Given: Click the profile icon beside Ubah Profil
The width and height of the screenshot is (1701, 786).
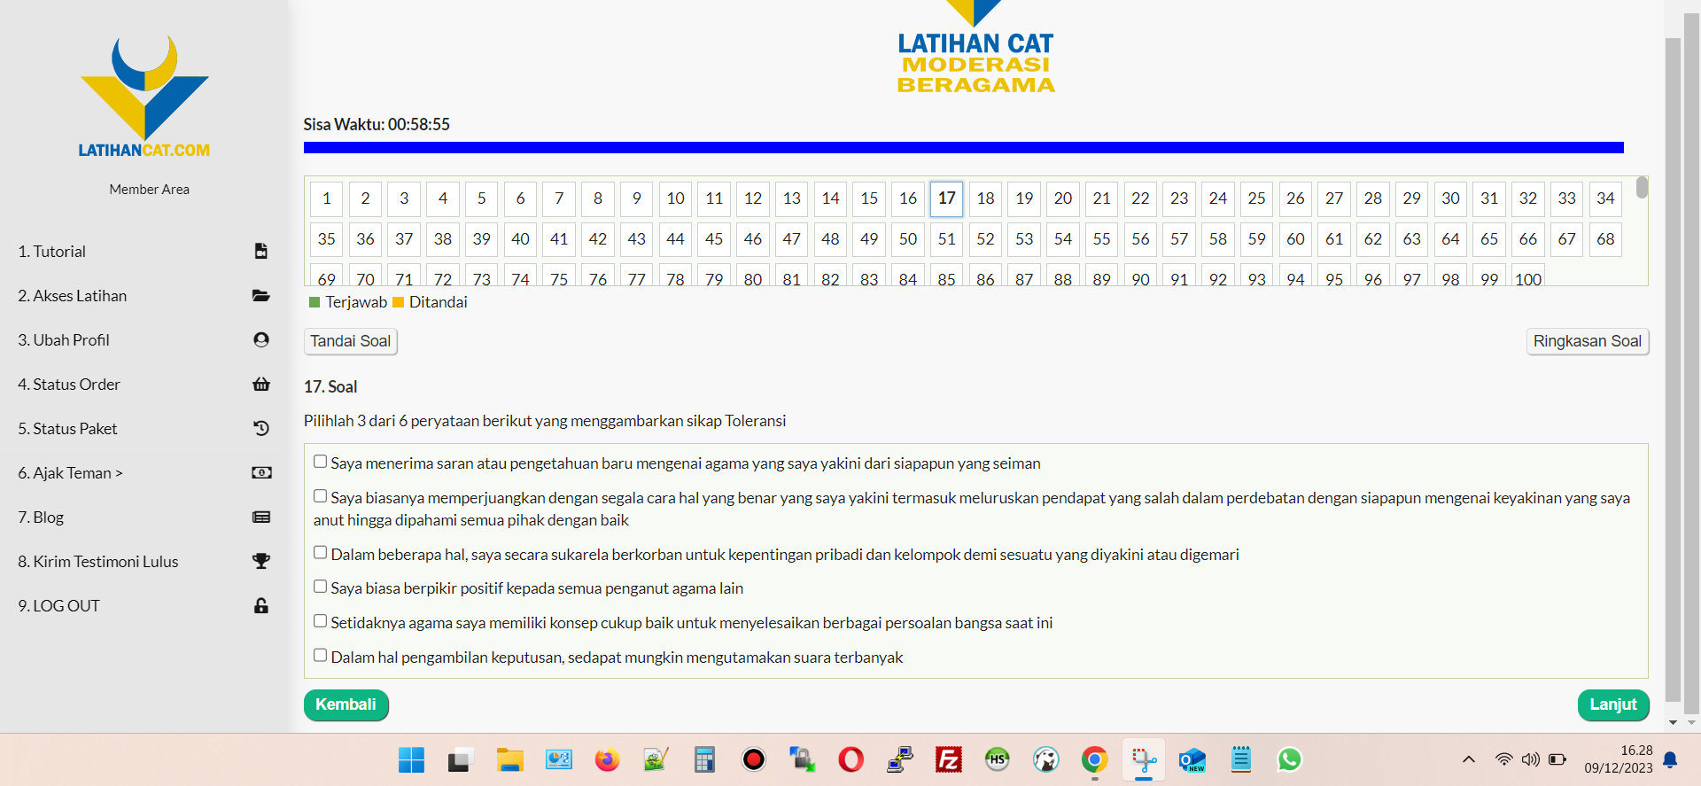Looking at the screenshot, I should [260, 339].
